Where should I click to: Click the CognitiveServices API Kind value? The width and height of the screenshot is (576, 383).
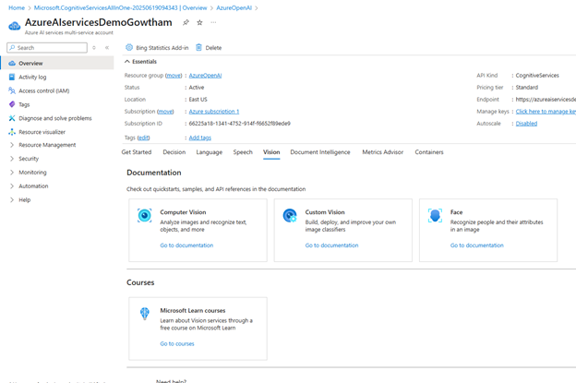tap(537, 76)
